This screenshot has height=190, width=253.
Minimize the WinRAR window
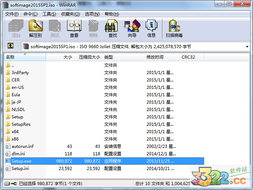point(219,4)
